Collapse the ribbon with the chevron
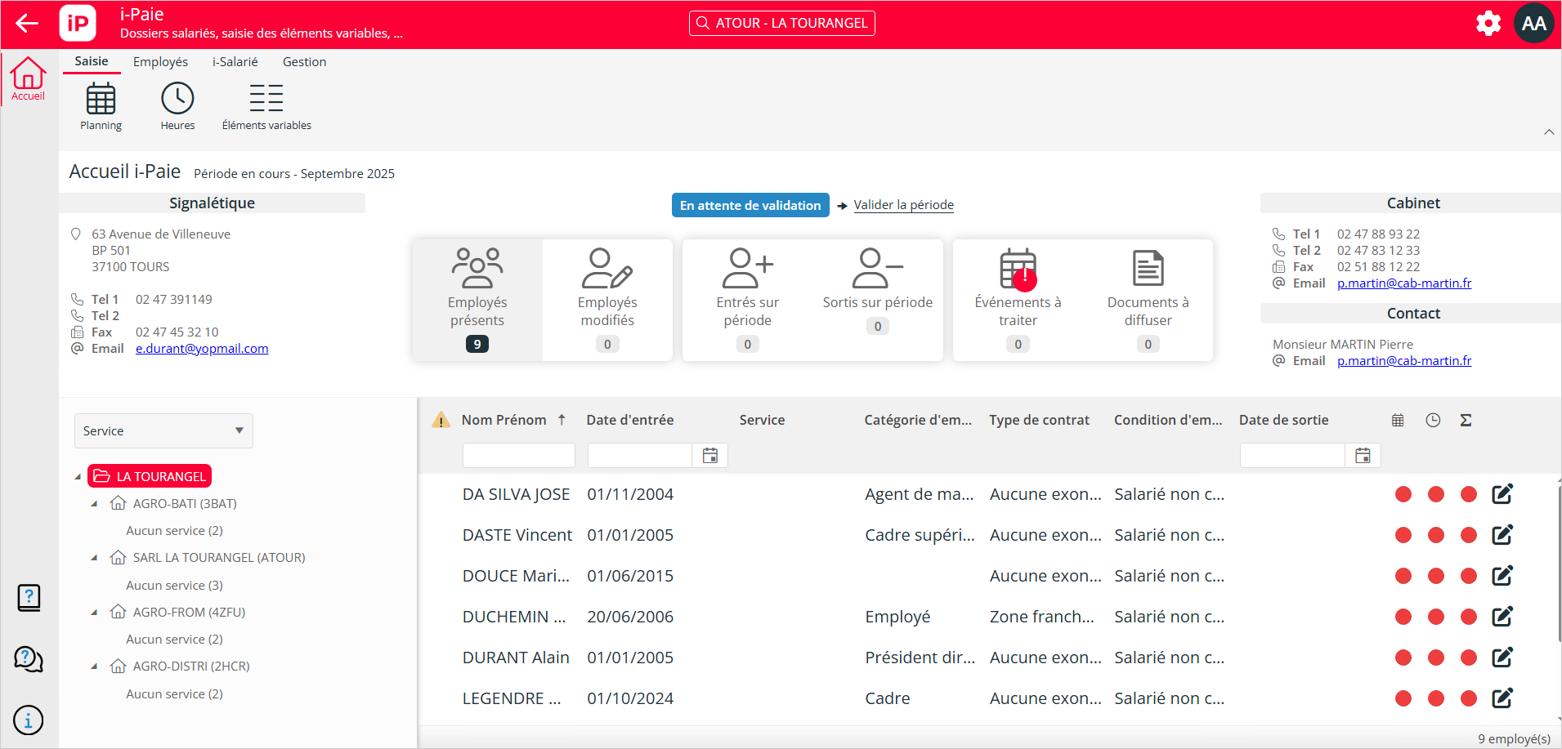The height and width of the screenshot is (749, 1562). click(1549, 132)
